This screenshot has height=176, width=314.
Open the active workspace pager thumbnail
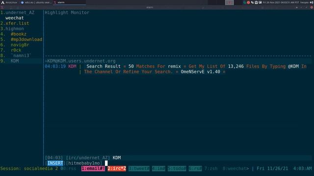click(229, 2)
